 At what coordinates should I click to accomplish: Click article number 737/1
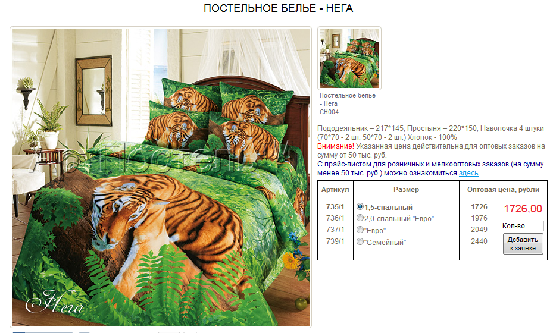click(x=335, y=230)
